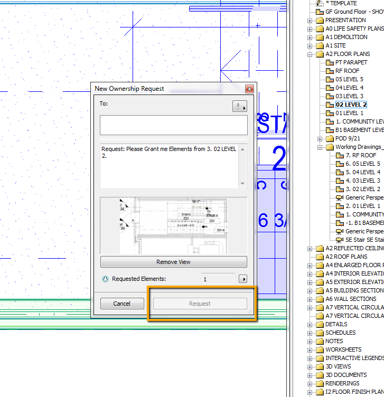Select the 3. 02 LEVEL 2 working drawing
The width and height of the screenshot is (384, 397).
(x=363, y=189)
